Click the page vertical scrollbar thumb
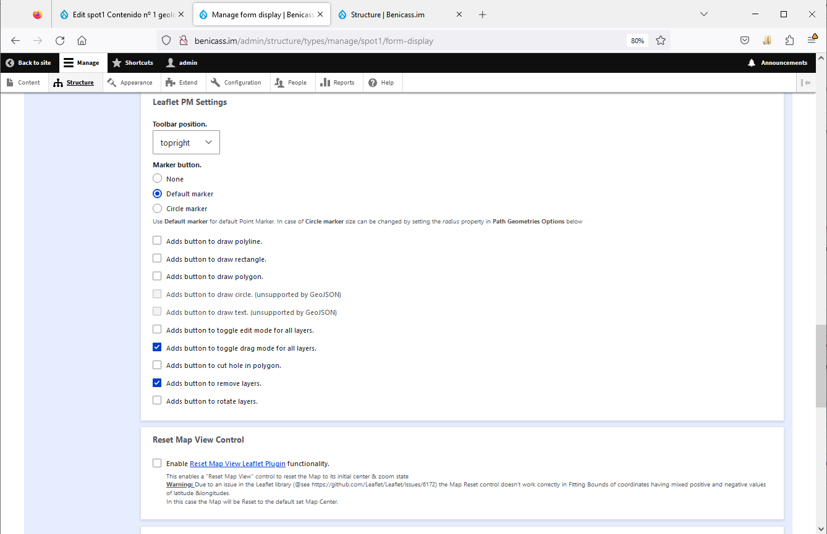 click(x=821, y=366)
